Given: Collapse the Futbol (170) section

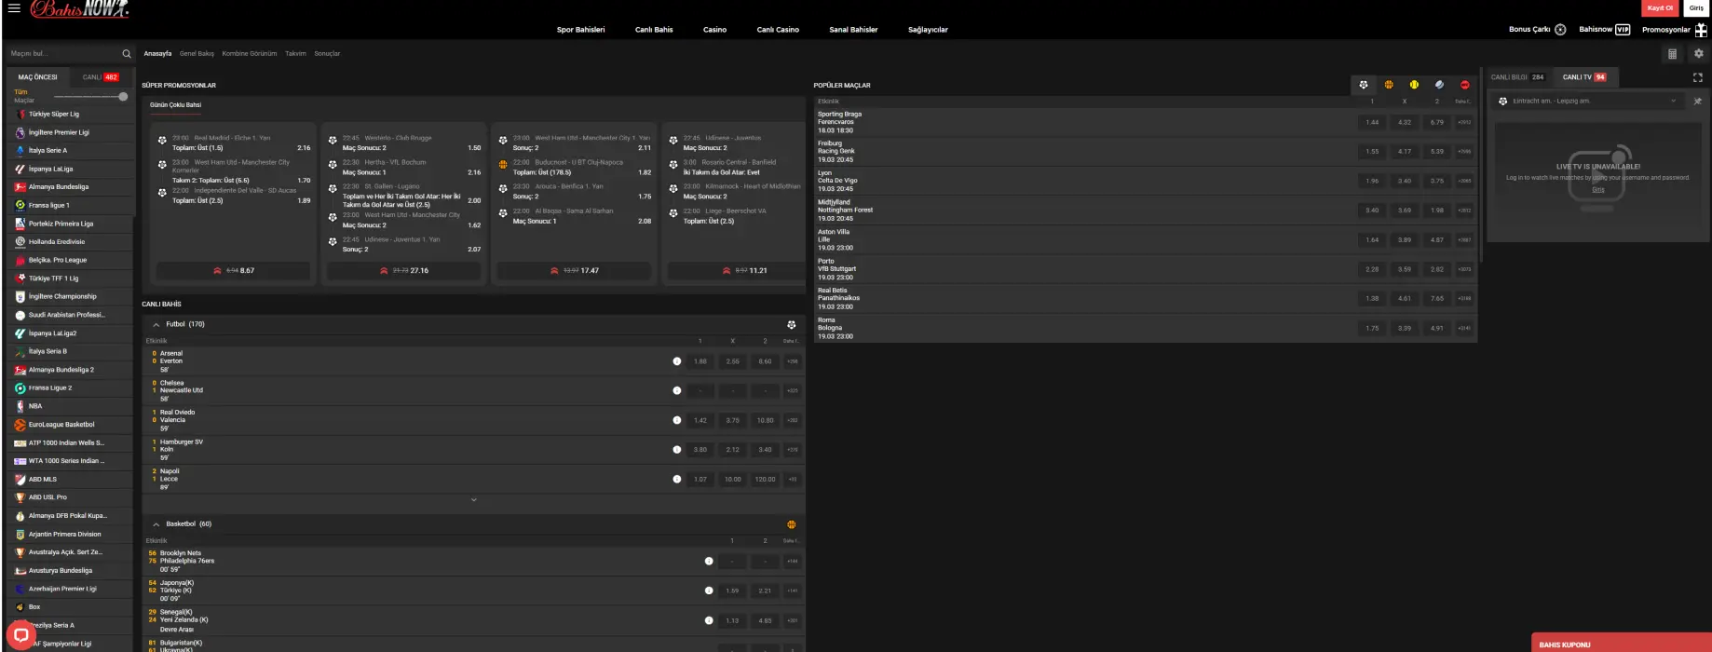Looking at the screenshot, I should [x=156, y=325].
